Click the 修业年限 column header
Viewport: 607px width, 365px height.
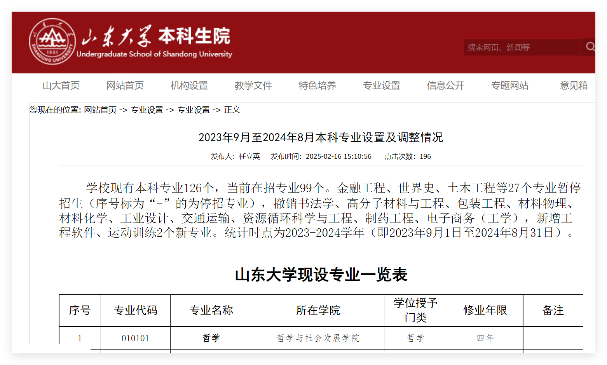click(485, 310)
